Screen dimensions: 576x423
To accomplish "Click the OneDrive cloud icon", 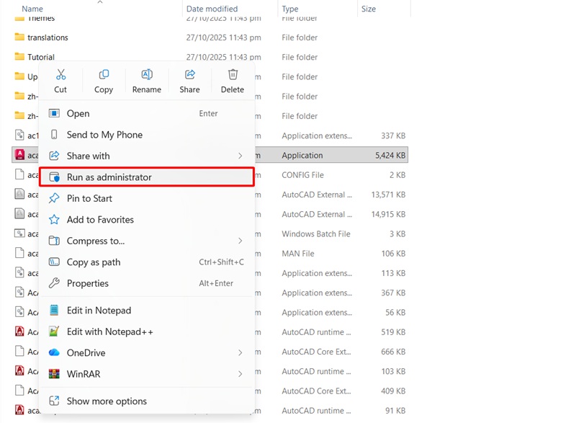I will (x=53, y=352).
